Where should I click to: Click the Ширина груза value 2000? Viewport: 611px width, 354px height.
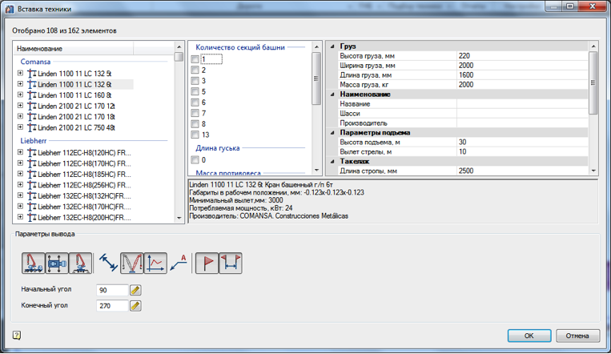tap(522, 66)
